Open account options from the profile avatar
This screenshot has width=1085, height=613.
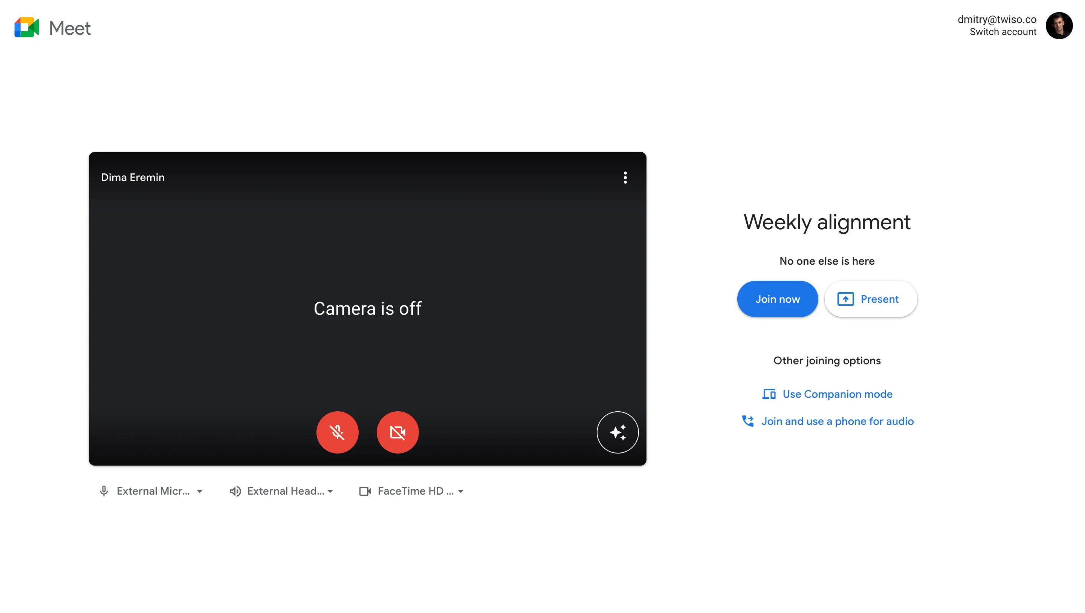pos(1060,26)
